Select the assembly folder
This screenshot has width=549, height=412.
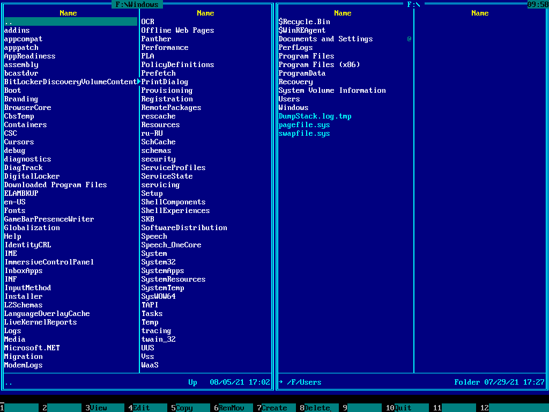pos(21,65)
